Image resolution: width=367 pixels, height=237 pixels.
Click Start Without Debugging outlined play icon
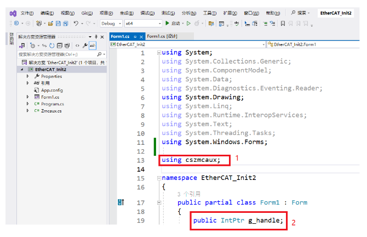188,23
